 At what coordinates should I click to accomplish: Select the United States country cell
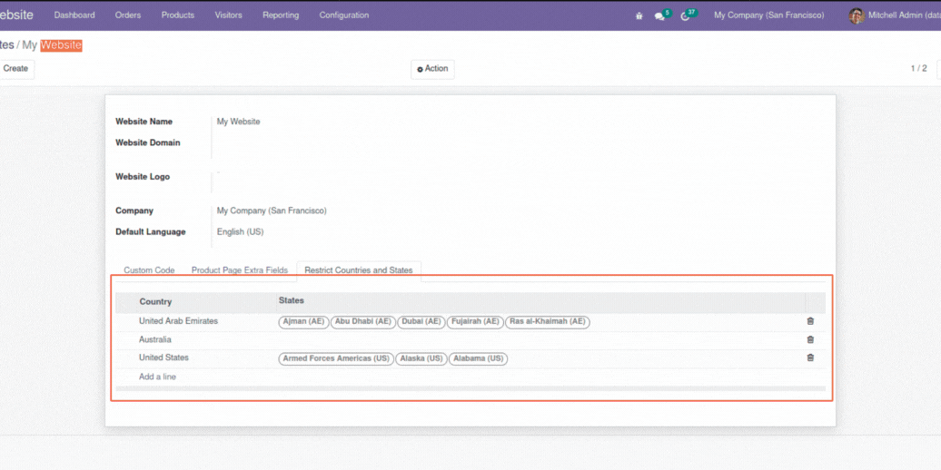click(x=163, y=357)
